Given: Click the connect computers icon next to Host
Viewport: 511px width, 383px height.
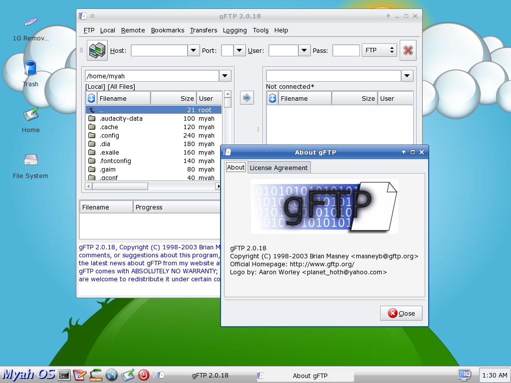Looking at the screenshot, I should (x=97, y=50).
